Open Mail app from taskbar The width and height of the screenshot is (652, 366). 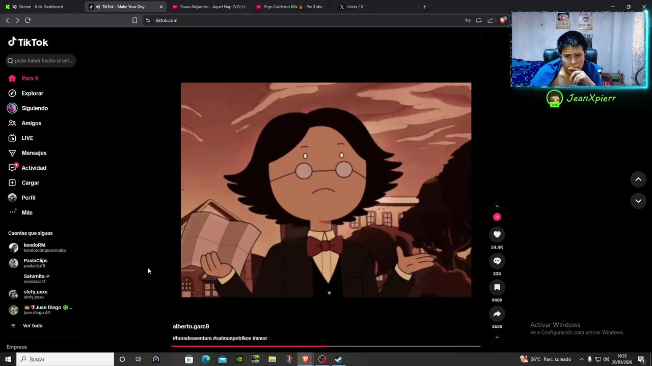tap(223, 359)
